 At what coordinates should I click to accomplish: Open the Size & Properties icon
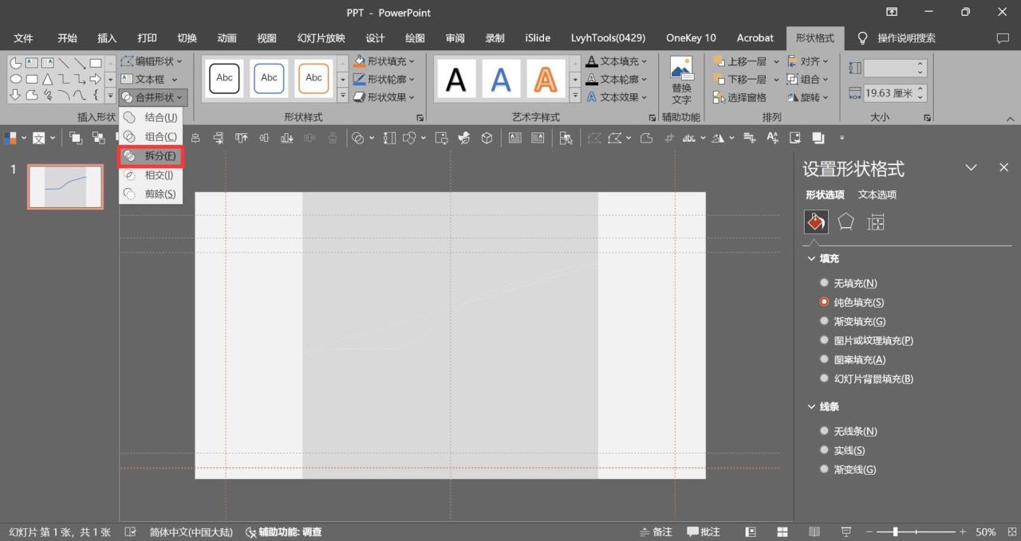pyautogui.click(x=876, y=221)
